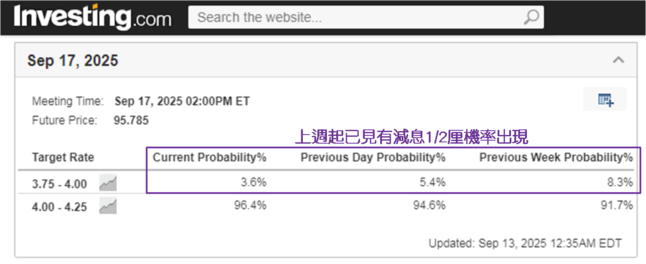The height and width of the screenshot is (264, 646).
Task: Open the chart icon for 3.75 - 4.00
Action: point(108,183)
